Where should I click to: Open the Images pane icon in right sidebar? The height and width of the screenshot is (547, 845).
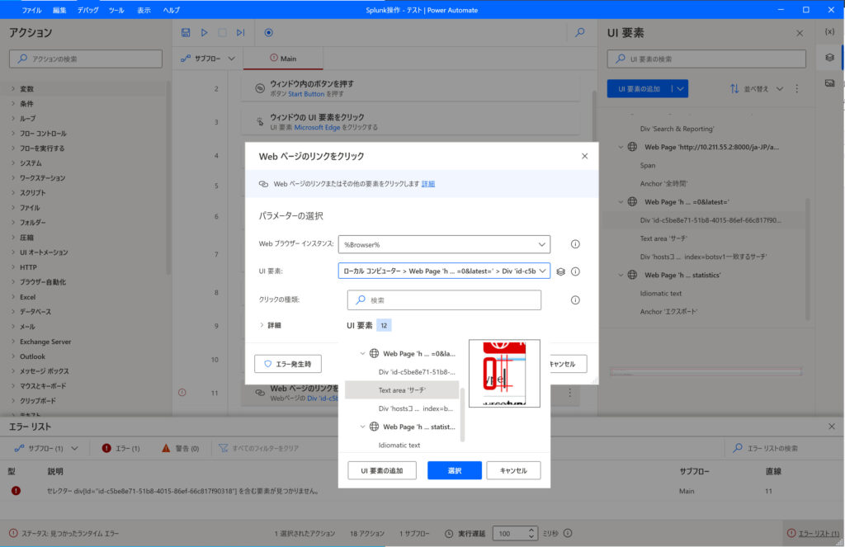tap(830, 83)
